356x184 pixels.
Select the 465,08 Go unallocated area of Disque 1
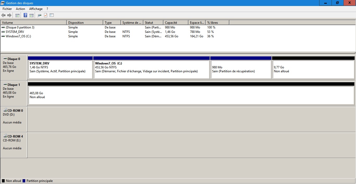click(x=191, y=95)
